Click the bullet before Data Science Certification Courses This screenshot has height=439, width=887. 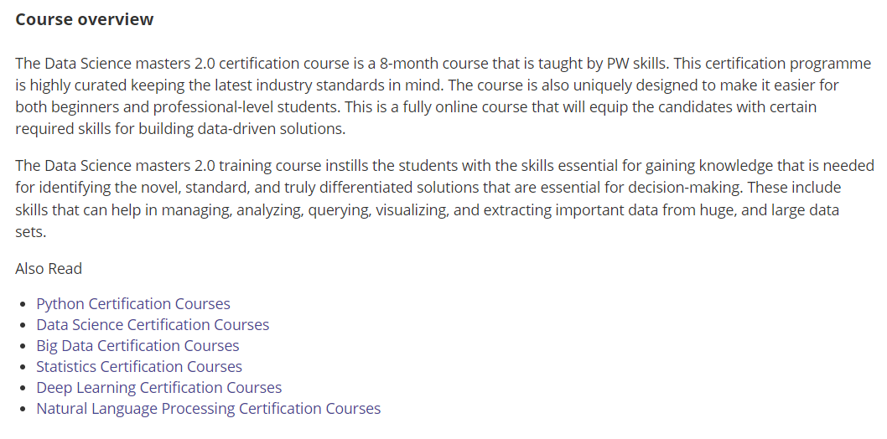click(22, 325)
